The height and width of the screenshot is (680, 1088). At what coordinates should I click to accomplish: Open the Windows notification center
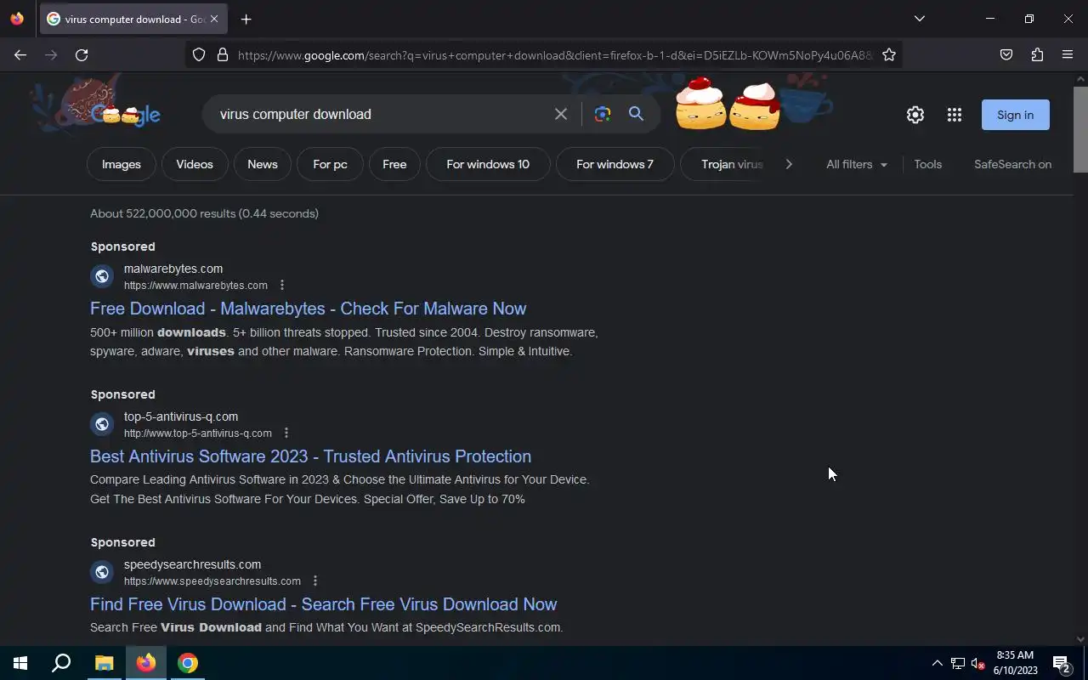[1062, 663]
